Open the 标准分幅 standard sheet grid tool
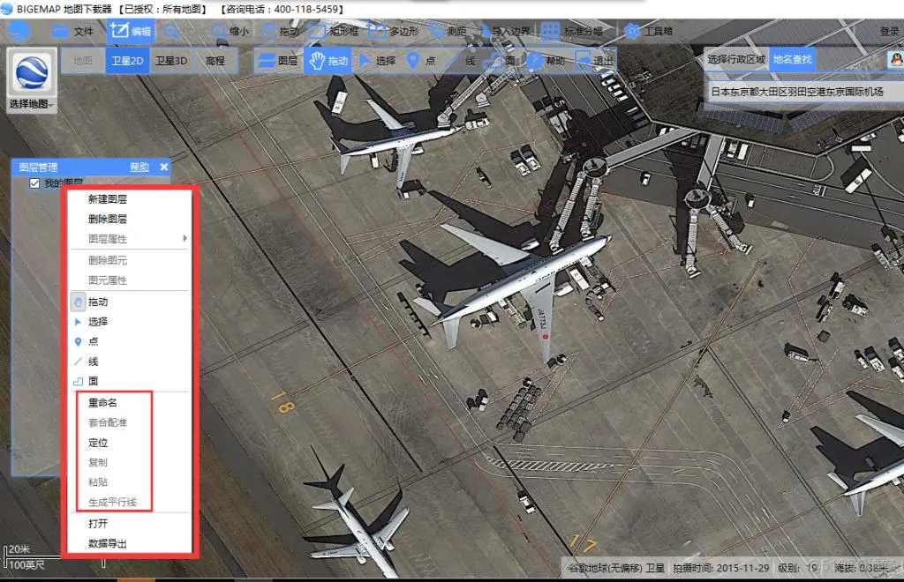This screenshot has height=582, width=904. pyautogui.click(x=572, y=31)
